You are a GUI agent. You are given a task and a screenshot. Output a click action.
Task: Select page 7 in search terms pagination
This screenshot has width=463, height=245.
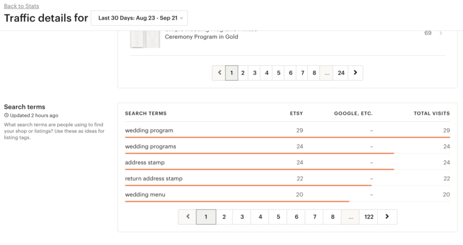pyautogui.click(x=314, y=217)
